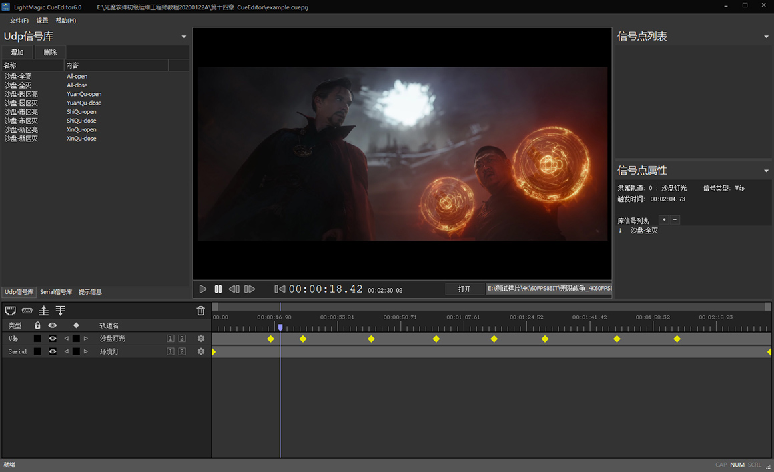Add a new Serial track with the serial port icon
Screen dimensions: 774x472
27,311
